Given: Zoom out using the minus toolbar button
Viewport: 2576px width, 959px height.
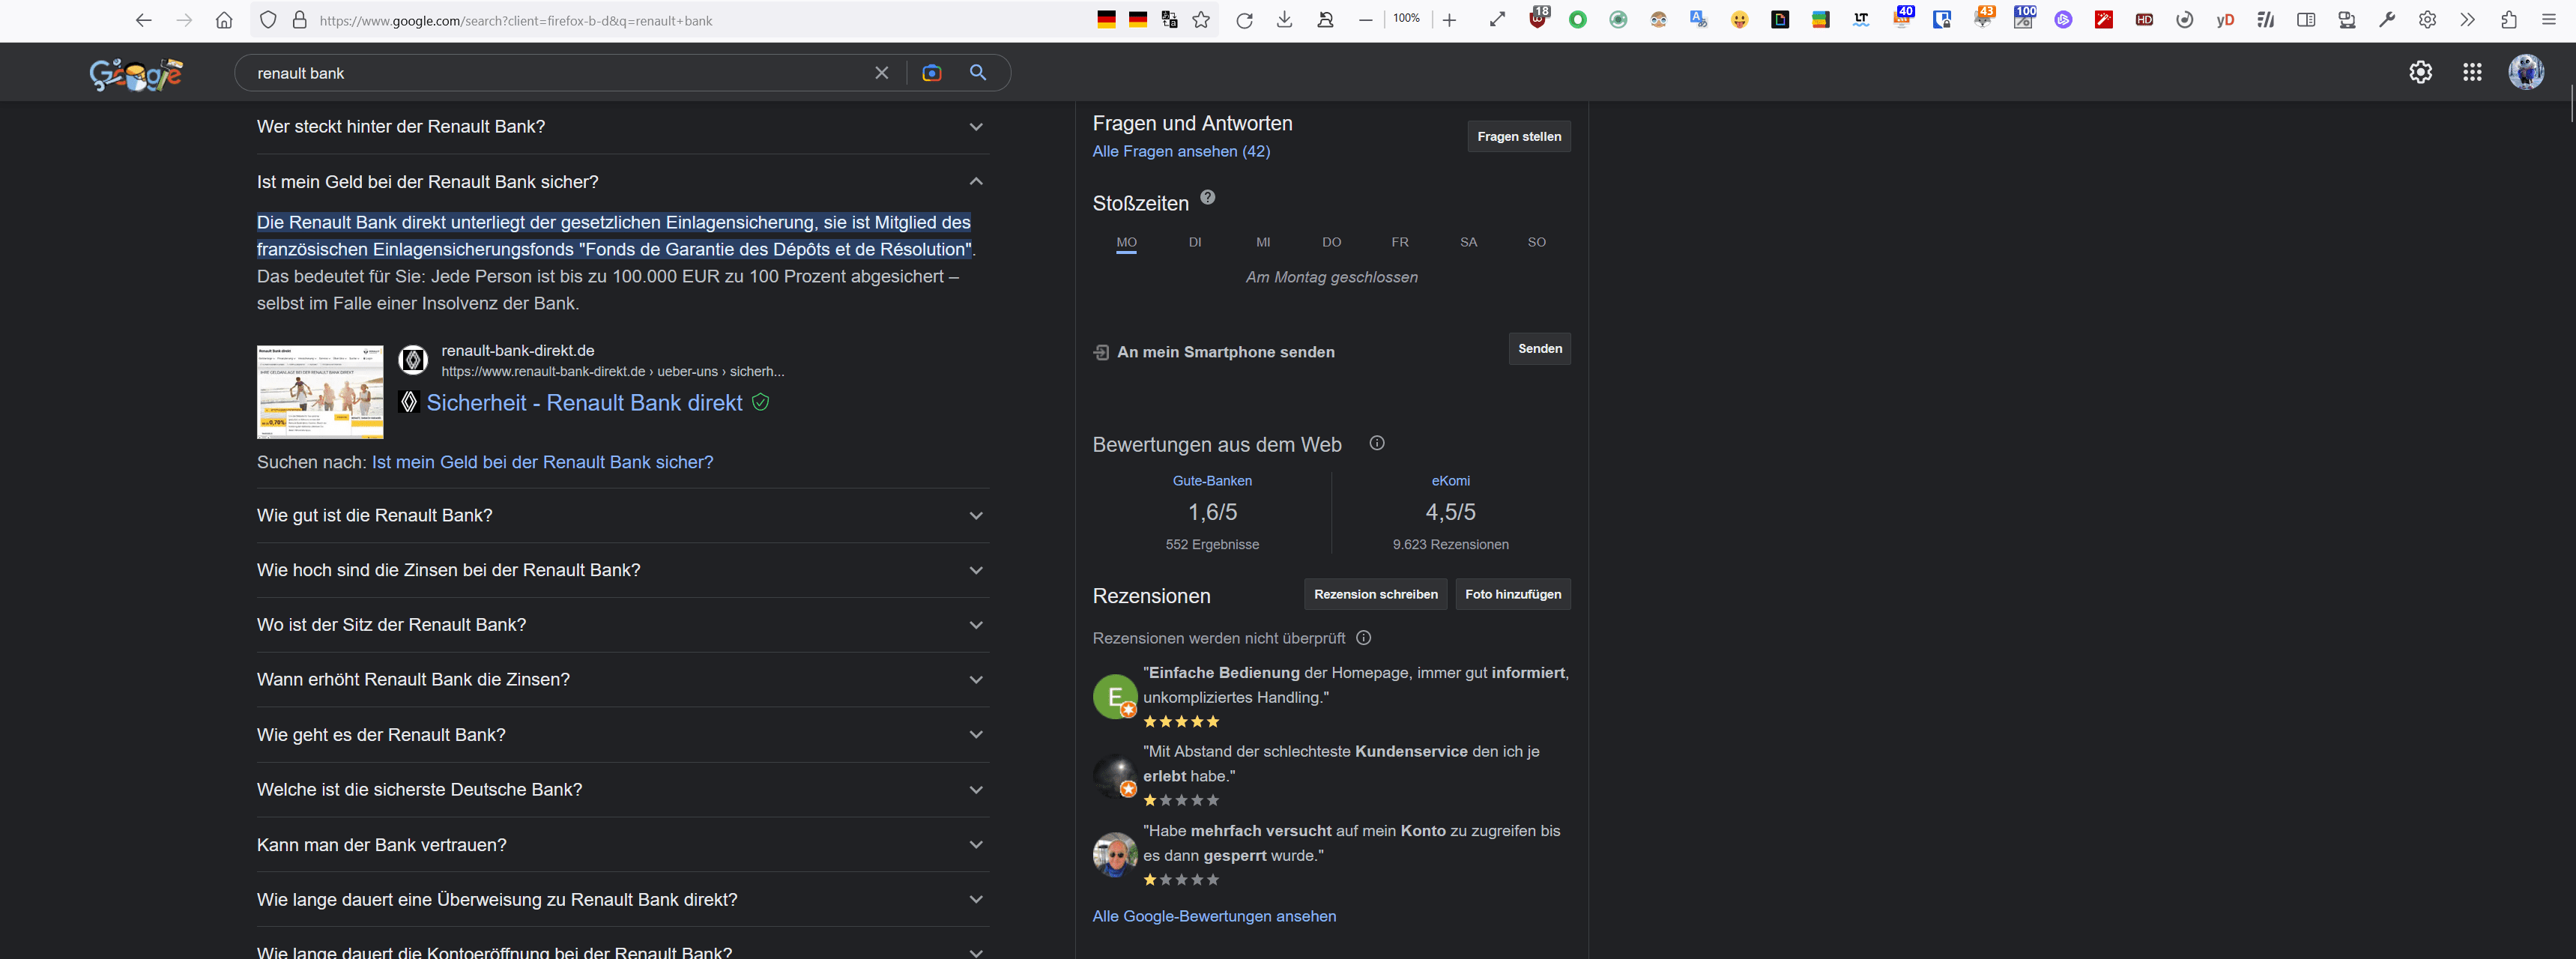Looking at the screenshot, I should pyautogui.click(x=1365, y=20).
